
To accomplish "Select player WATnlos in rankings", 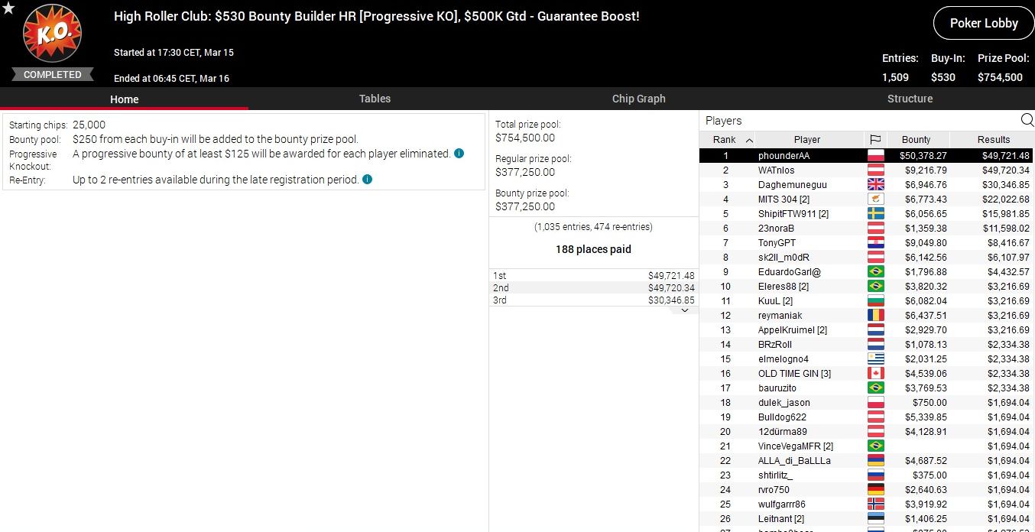I will (x=776, y=170).
